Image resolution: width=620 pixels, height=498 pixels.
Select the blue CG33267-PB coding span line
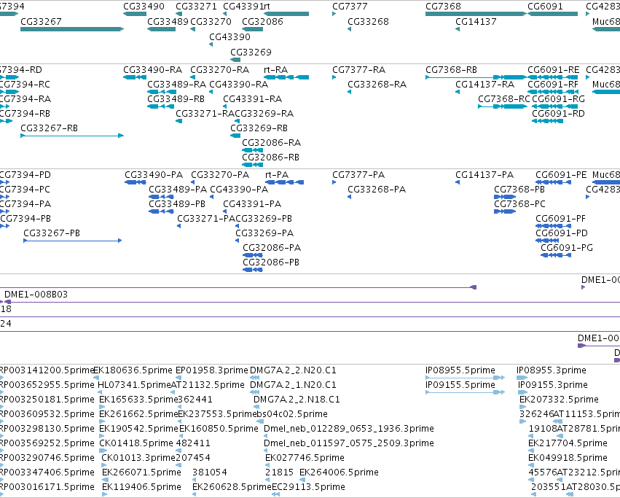(x=72, y=241)
